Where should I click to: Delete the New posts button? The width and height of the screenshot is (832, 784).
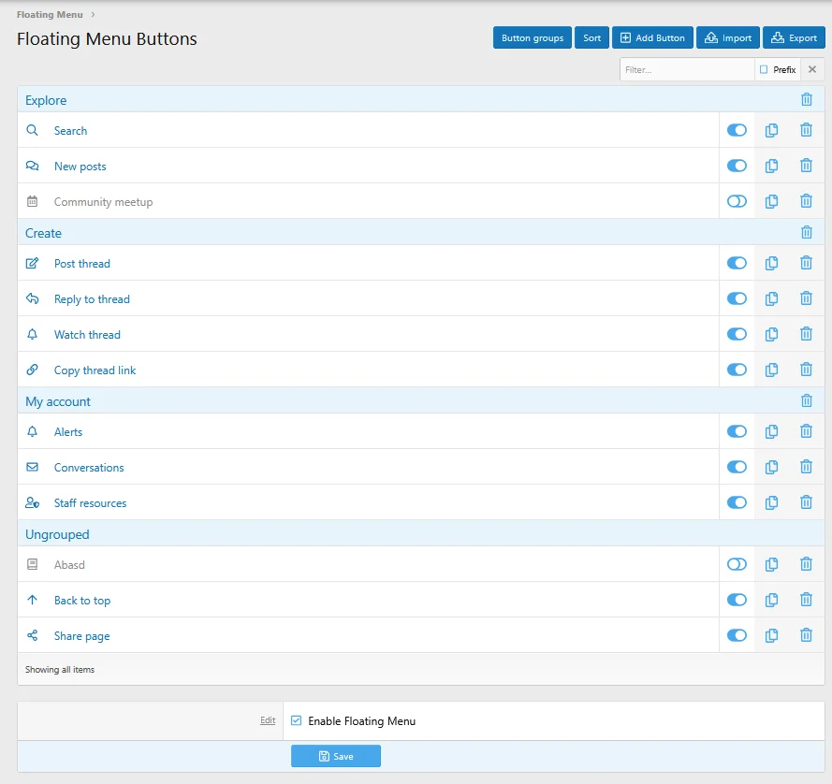click(806, 166)
